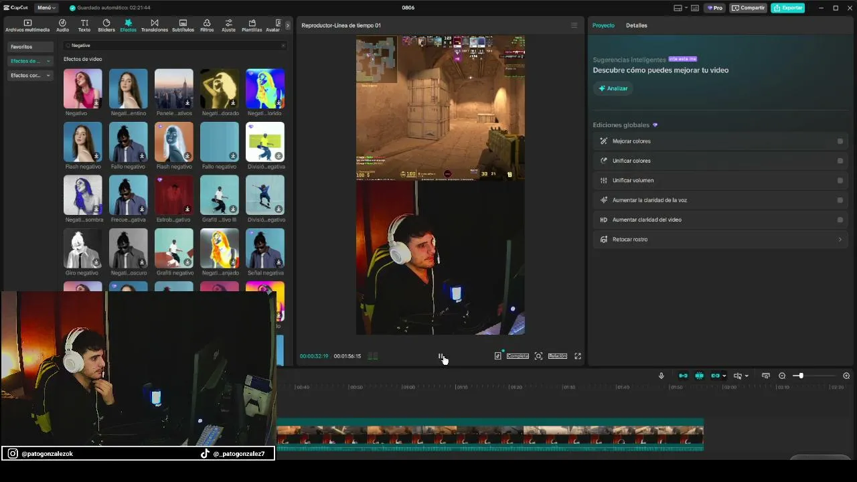857x482 pixels.
Task: Open the layout selector dropdown
Action: point(680,8)
